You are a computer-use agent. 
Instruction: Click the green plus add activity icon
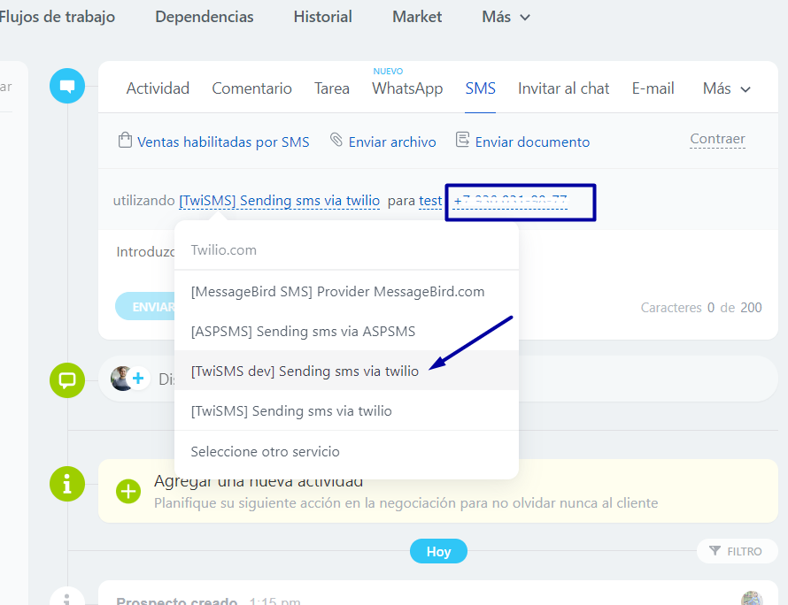pos(129,491)
